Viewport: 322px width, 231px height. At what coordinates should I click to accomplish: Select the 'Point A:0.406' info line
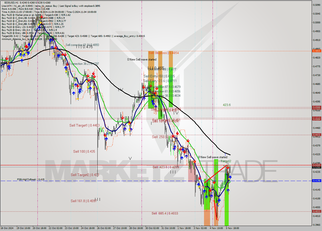[10, 9]
